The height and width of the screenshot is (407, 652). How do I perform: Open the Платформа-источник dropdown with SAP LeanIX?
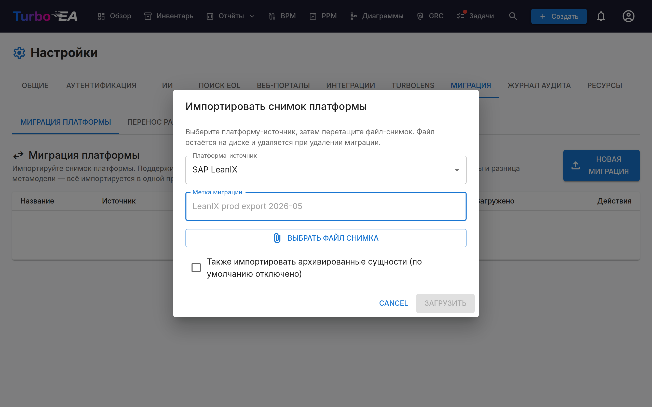point(326,170)
